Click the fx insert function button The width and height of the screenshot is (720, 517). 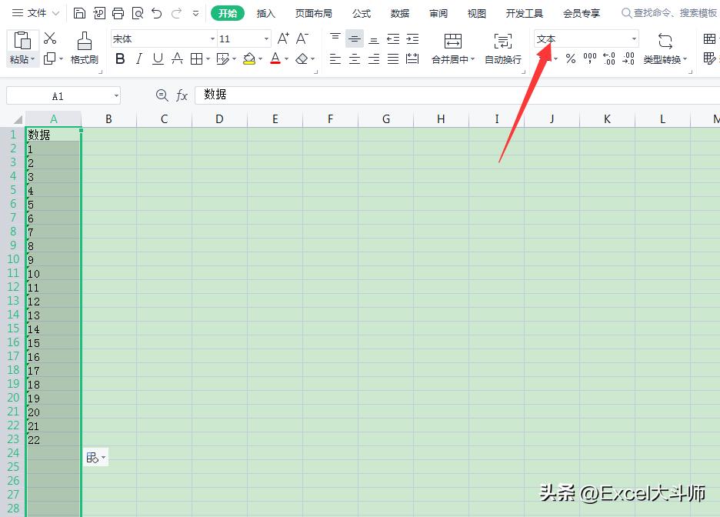pos(182,95)
